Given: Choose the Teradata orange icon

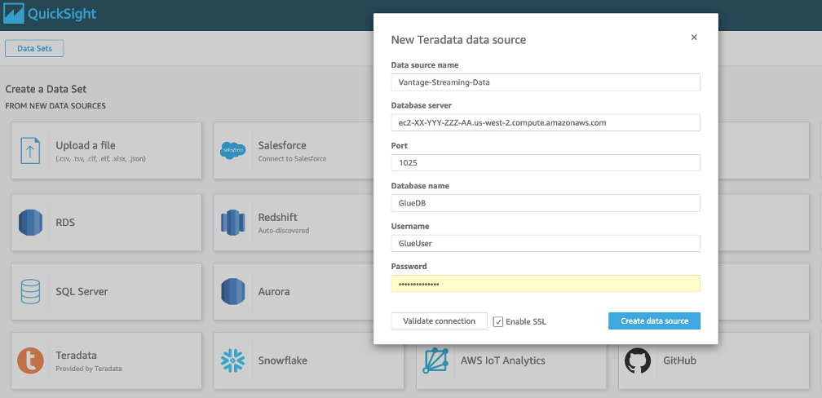Looking at the screenshot, I should [x=30, y=360].
